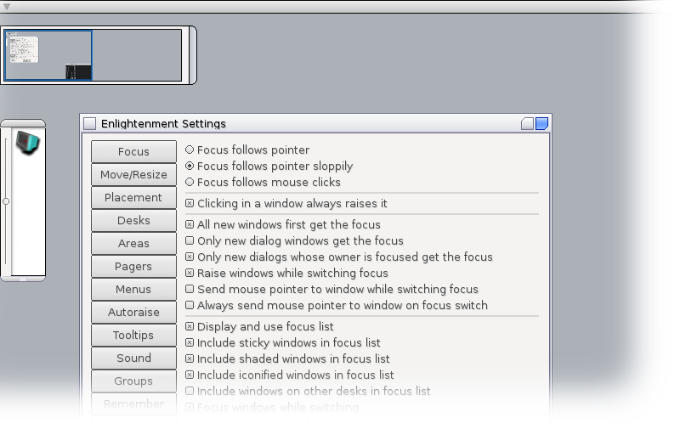
Task: Enable Only new dialog windows get the focus
Action: pos(294,240)
